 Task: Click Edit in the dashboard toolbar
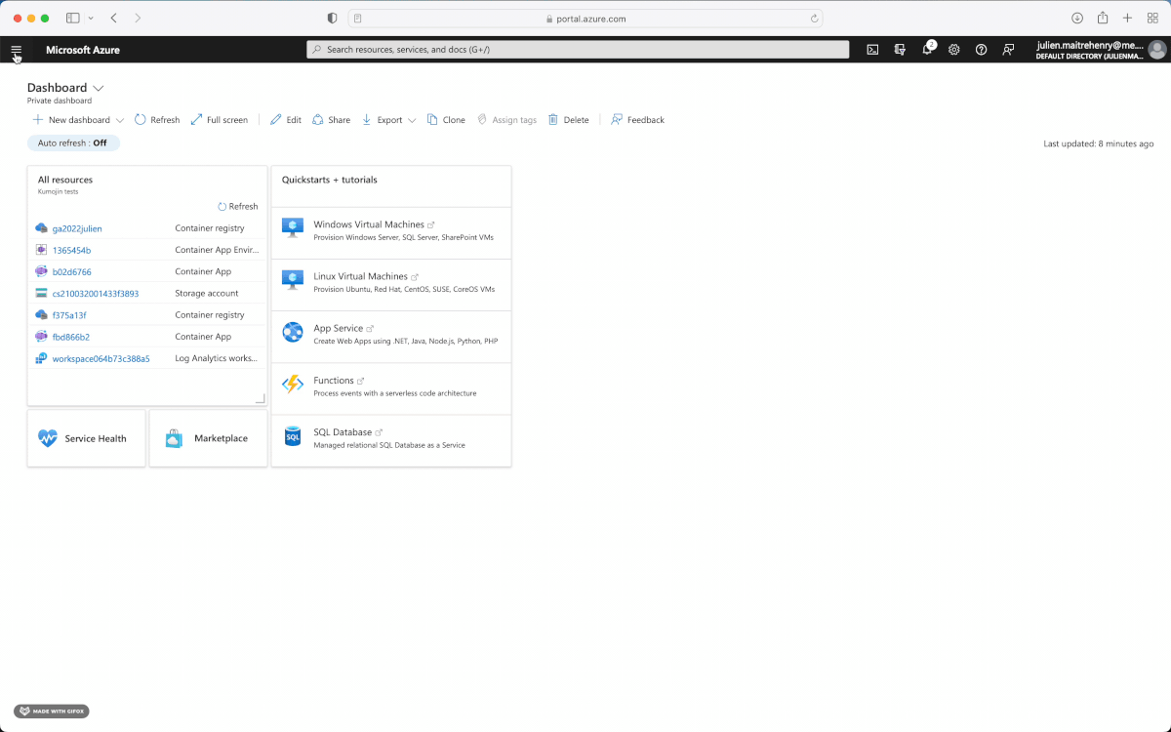pos(286,120)
